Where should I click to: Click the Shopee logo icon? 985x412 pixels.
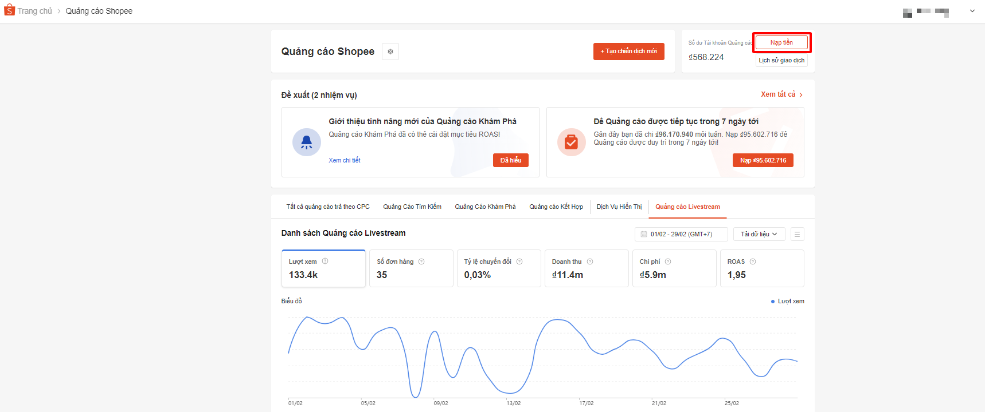9,10
